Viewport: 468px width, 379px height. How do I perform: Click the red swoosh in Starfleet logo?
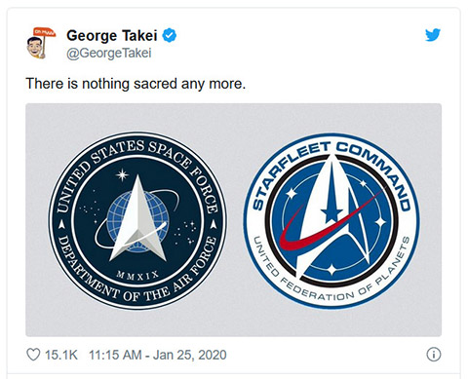coord(329,224)
